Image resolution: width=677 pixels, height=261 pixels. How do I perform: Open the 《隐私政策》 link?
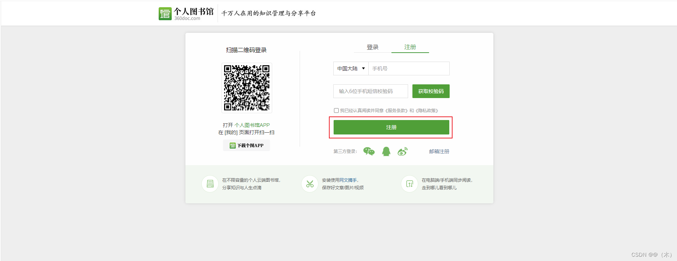(x=427, y=111)
